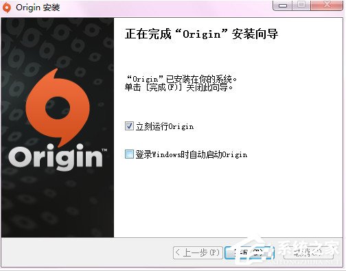The width and height of the screenshot is (346, 271).
Task: Click the large Origin logo image
Action: (x=57, y=119)
